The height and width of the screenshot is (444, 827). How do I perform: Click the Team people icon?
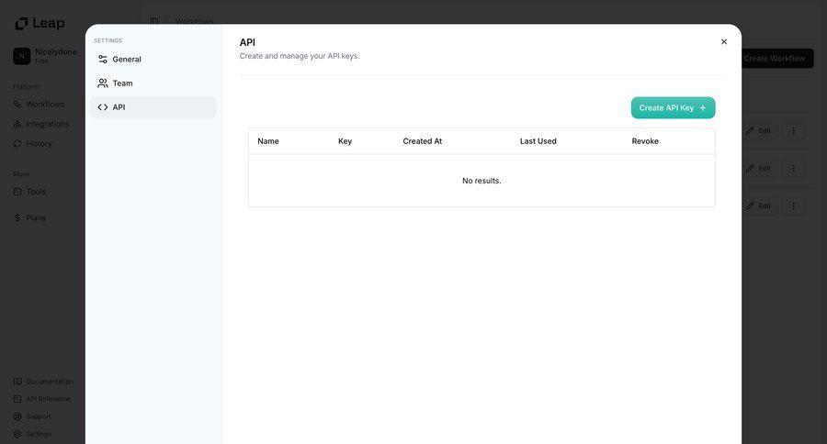pos(103,83)
